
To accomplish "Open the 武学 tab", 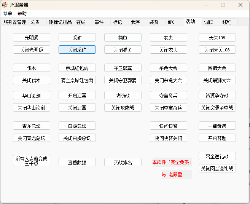I will click(x=135, y=22).
